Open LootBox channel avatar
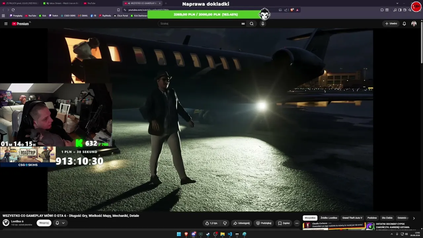This screenshot has width=423, height=238. tap(6, 222)
